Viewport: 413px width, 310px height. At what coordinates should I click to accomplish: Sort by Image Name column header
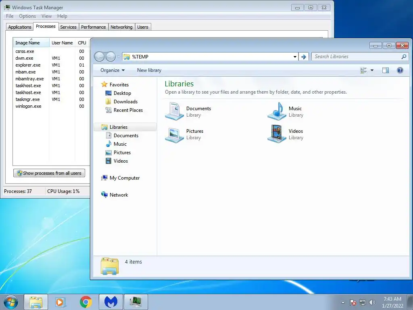click(x=31, y=43)
